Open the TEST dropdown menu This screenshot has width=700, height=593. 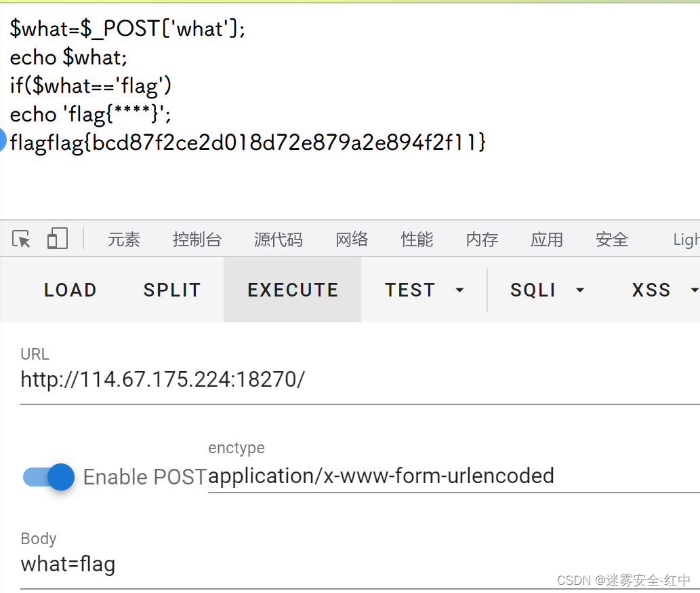[x=424, y=290]
